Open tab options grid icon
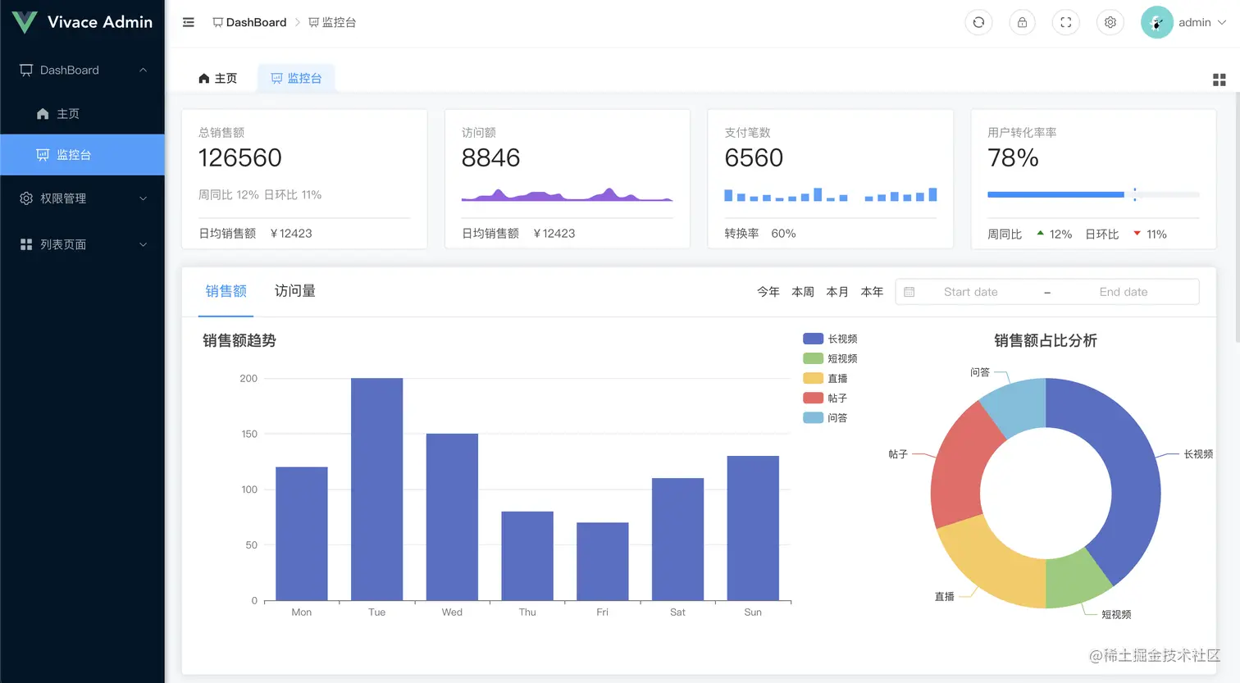 (x=1219, y=80)
